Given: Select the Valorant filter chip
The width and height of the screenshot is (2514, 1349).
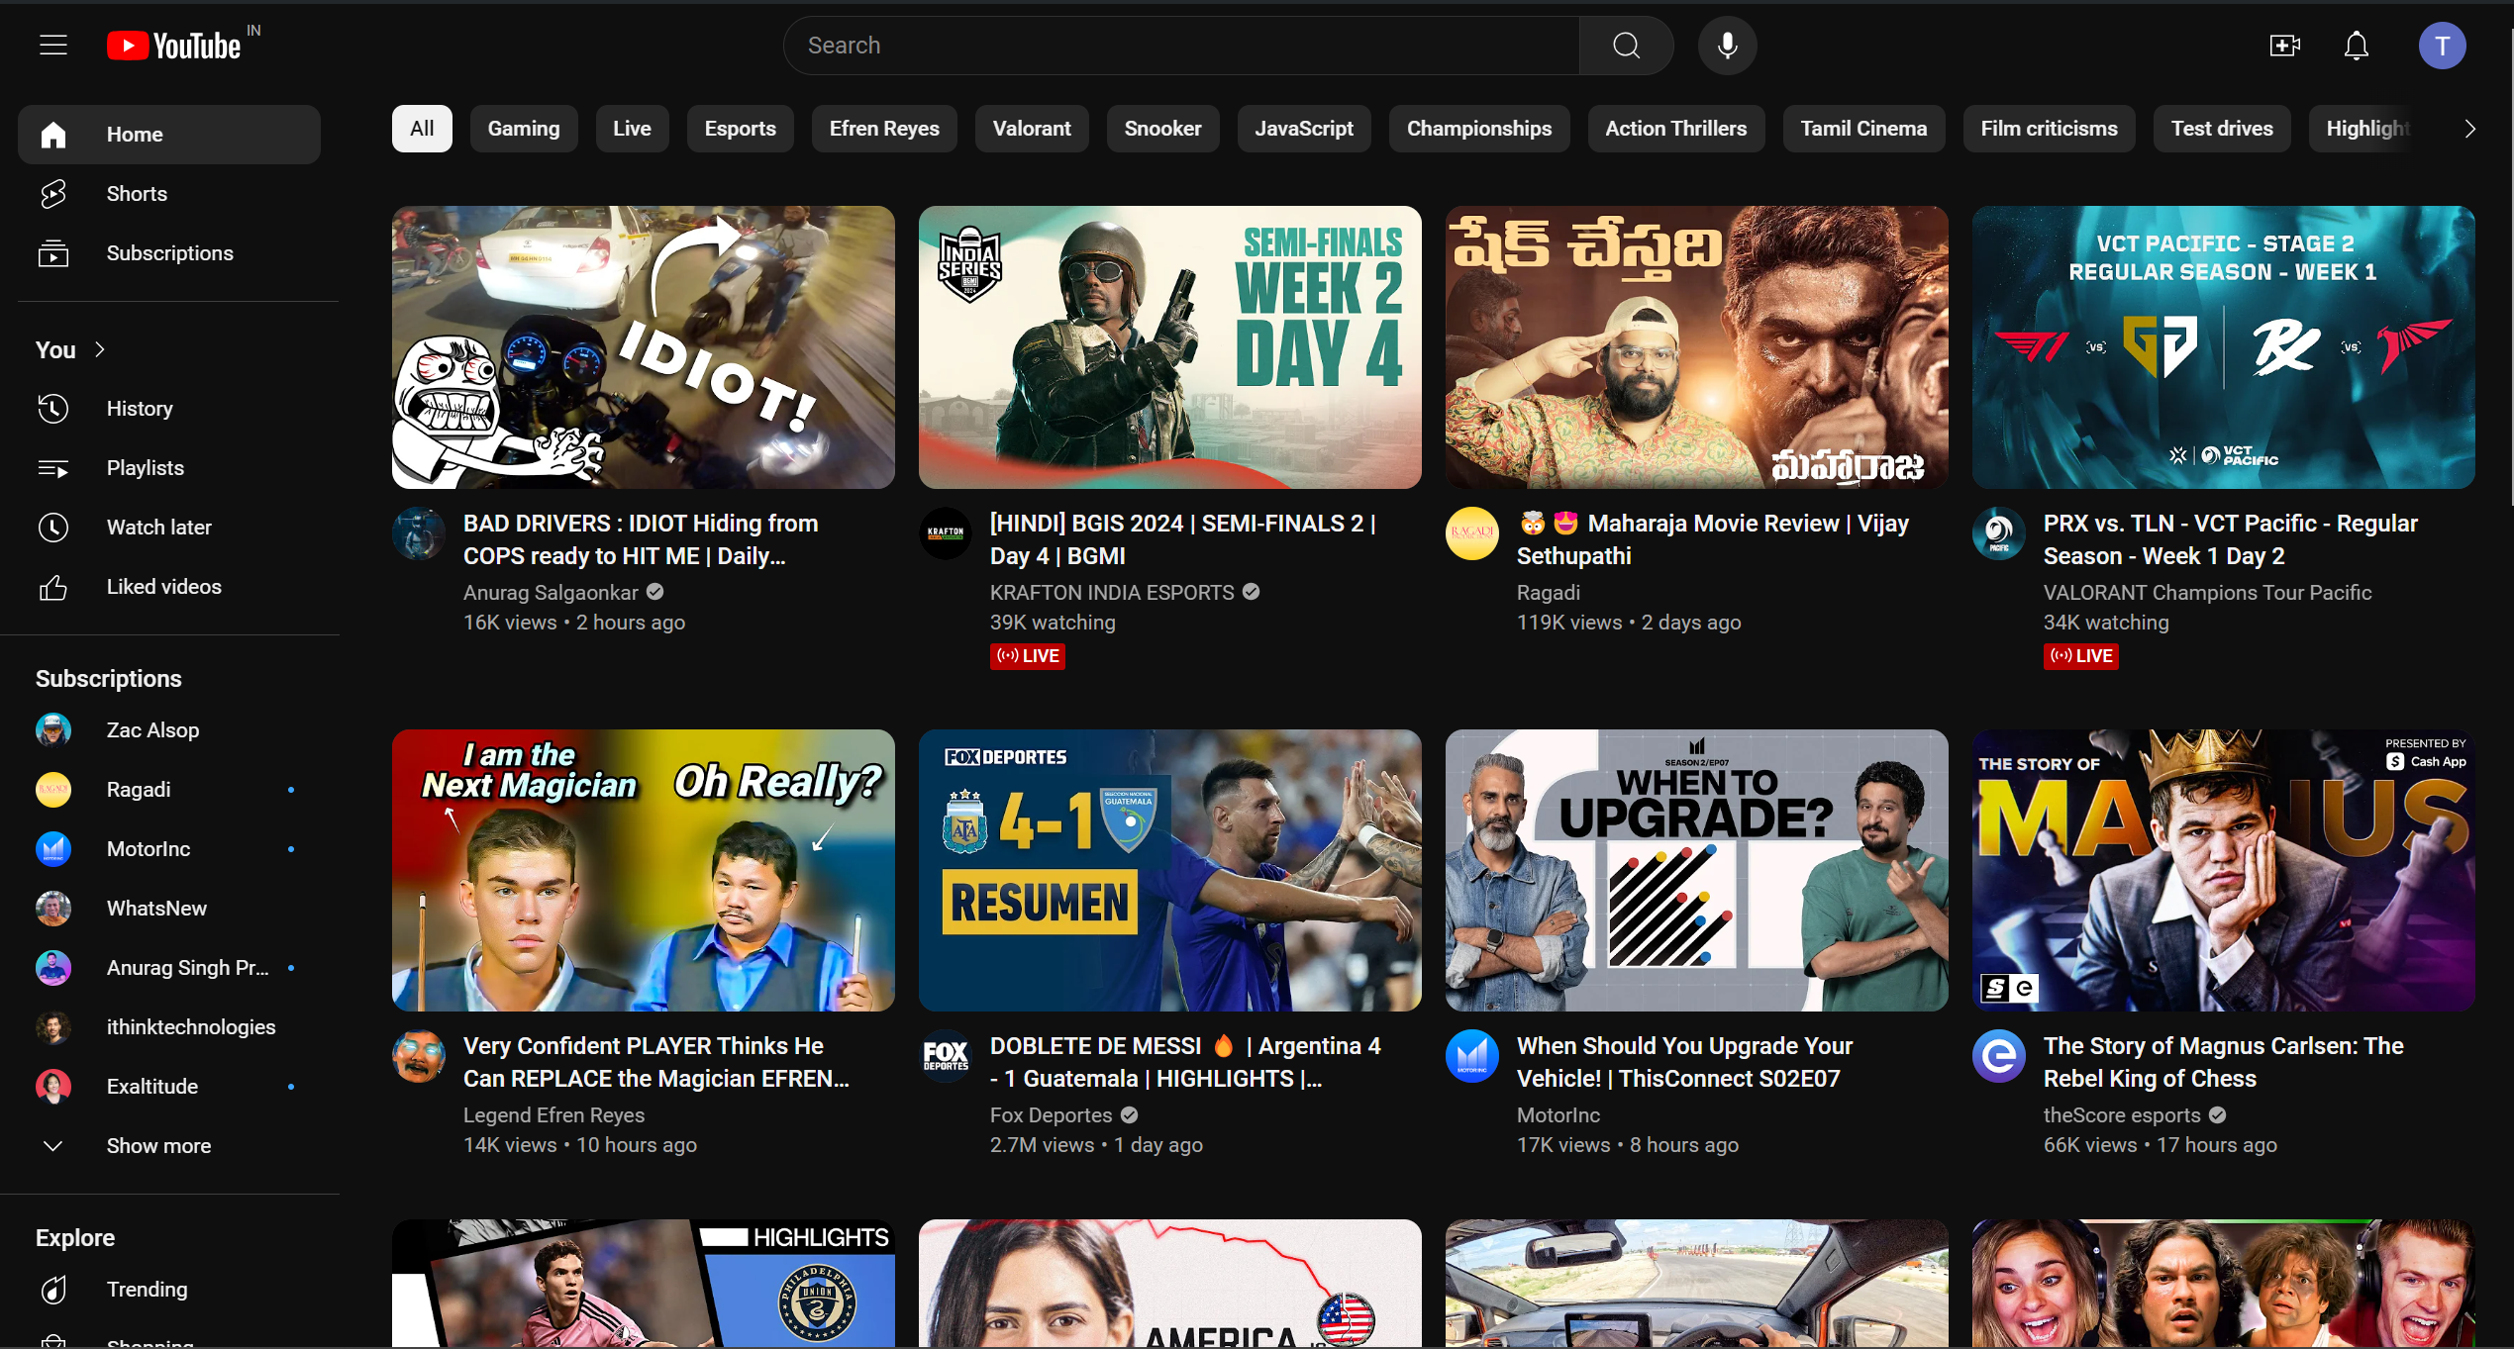Looking at the screenshot, I should pyautogui.click(x=1032, y=129).
